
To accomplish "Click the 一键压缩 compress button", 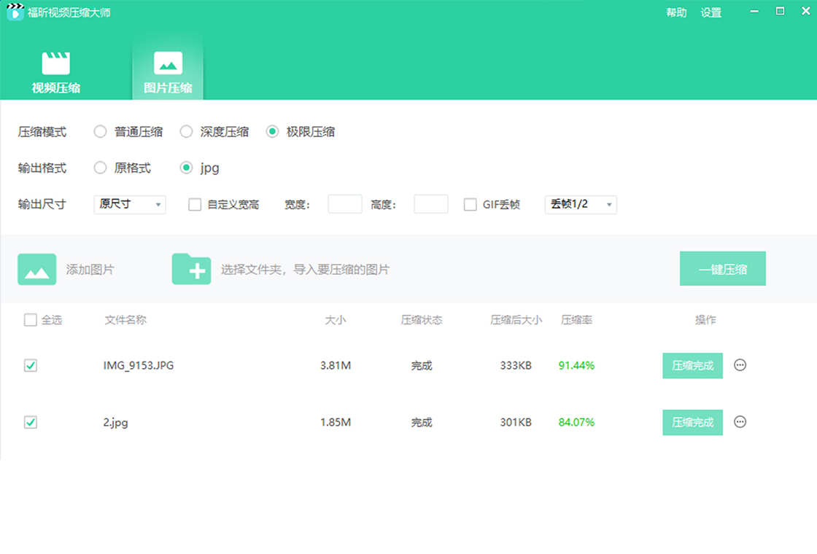I will pyautogui.click(x=722, y=268).
